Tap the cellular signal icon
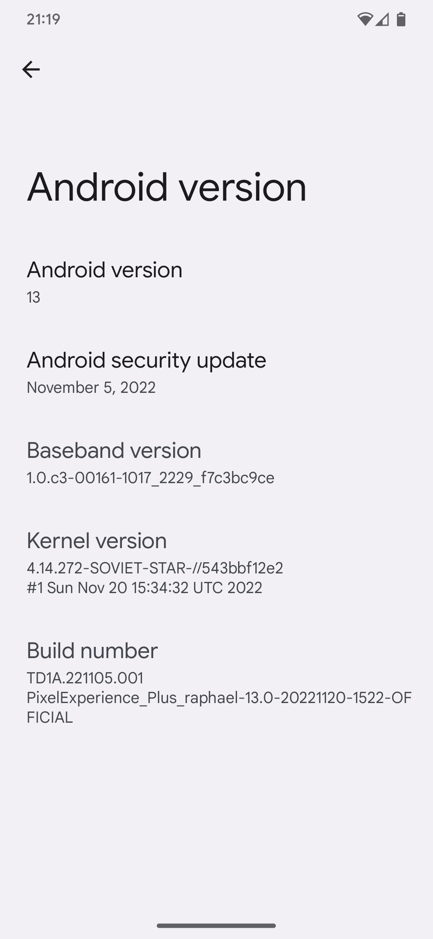 pos(382,19)
